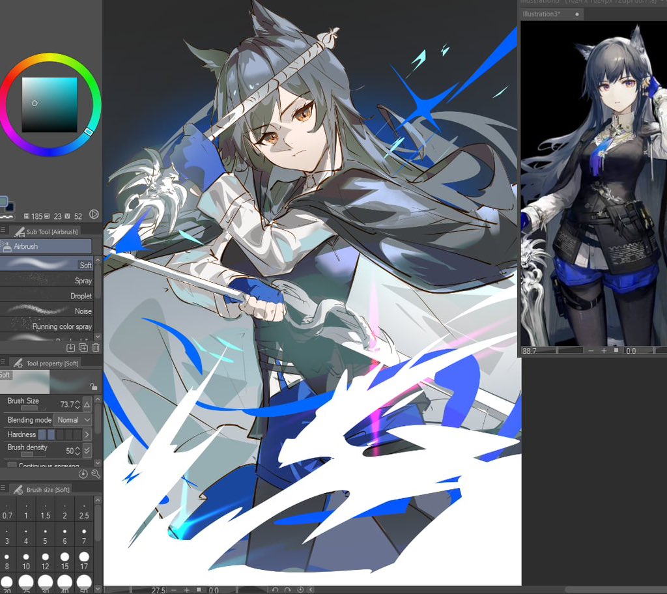Select the transparent color swatch
This screenshot has width=667, height=594.
[x=7, y=216]
